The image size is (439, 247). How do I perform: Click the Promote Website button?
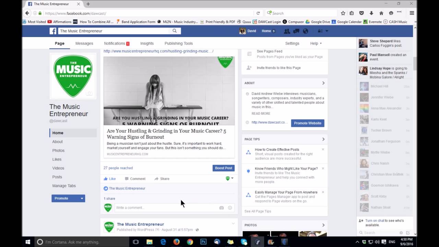pyautogui.click(x=307, y=123)
